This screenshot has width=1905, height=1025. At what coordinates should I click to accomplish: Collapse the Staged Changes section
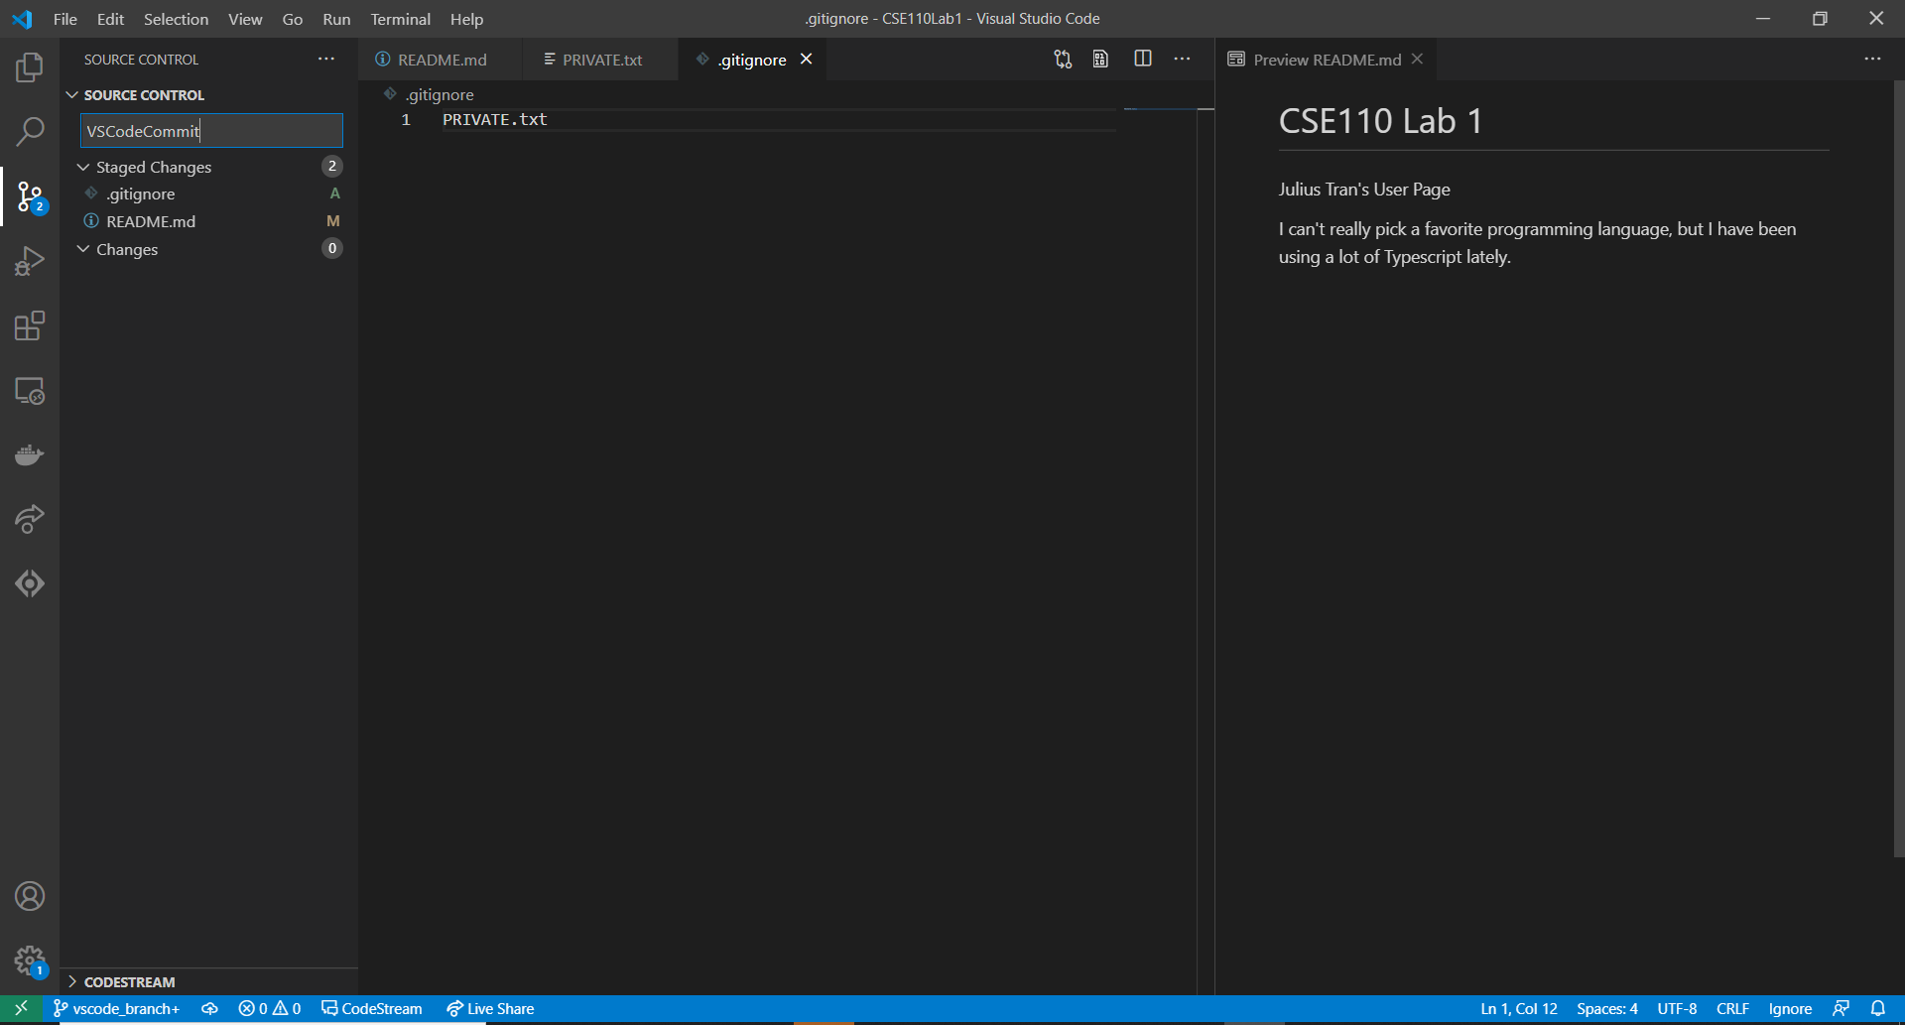(x=83, y=167)
